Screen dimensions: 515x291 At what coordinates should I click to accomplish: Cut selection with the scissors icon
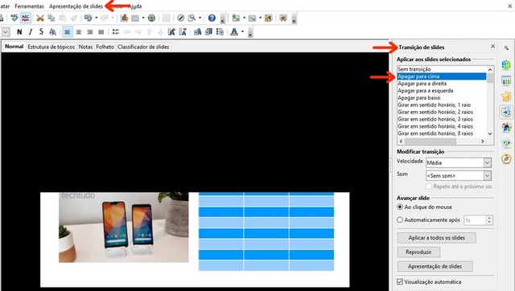tap(40, 18)
